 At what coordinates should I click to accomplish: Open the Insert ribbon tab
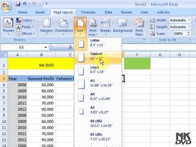[x=40, y=12]
